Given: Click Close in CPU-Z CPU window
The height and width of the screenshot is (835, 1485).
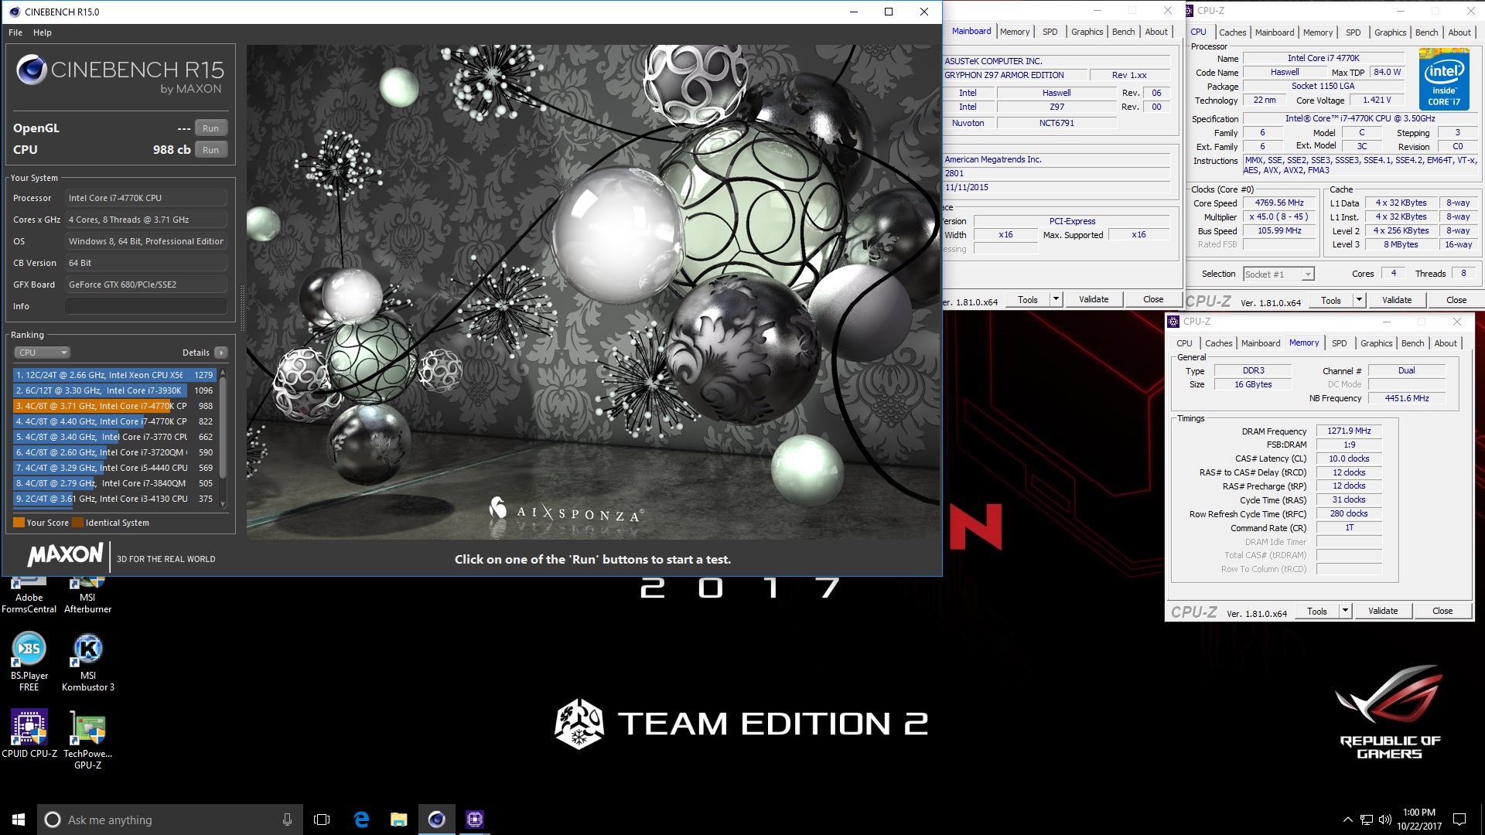Looking at the screenshot, I should [x=1456, y=300].
